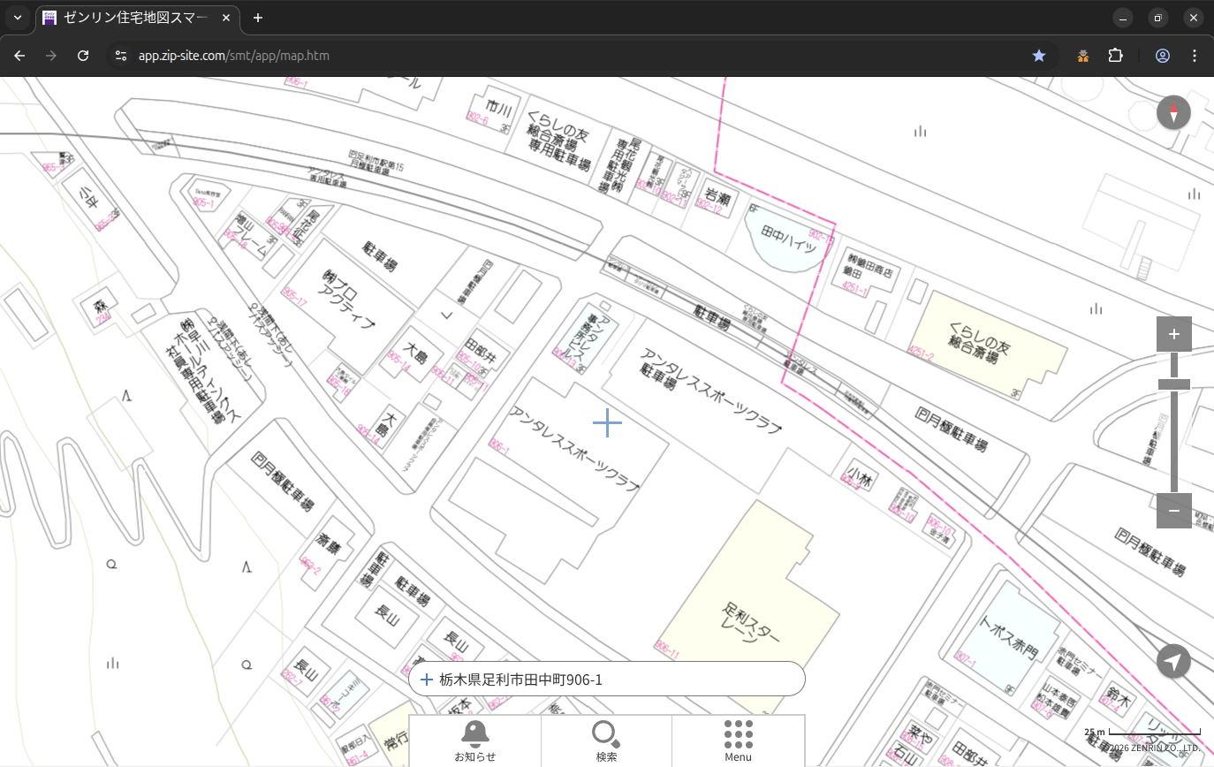Bookmark this page with the star icon
1214x767 pixels.
coord(1039,56)
